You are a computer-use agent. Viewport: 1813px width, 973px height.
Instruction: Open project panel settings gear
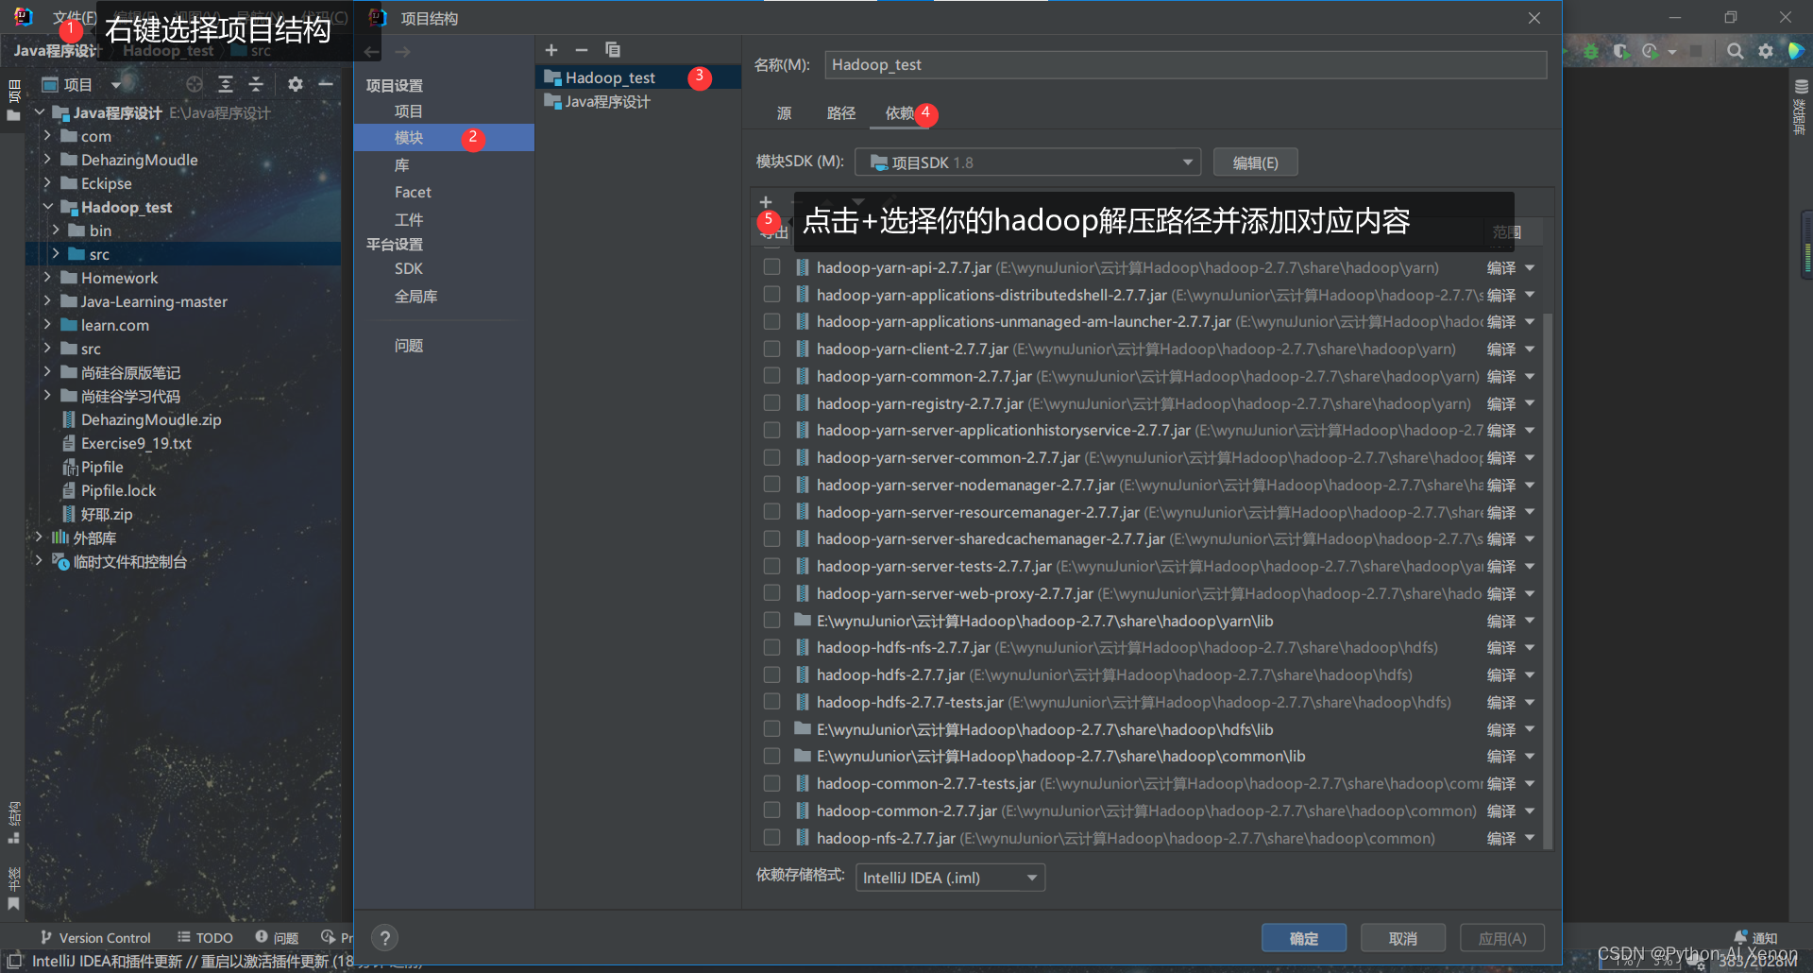296,84
